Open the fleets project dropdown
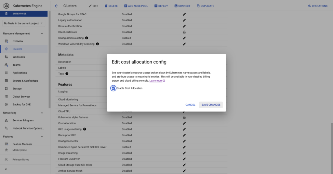The image size is (333, 174). click(x=23, y=23)
